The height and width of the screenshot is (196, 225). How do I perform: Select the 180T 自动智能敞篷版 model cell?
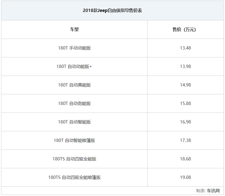click(74, 140)
